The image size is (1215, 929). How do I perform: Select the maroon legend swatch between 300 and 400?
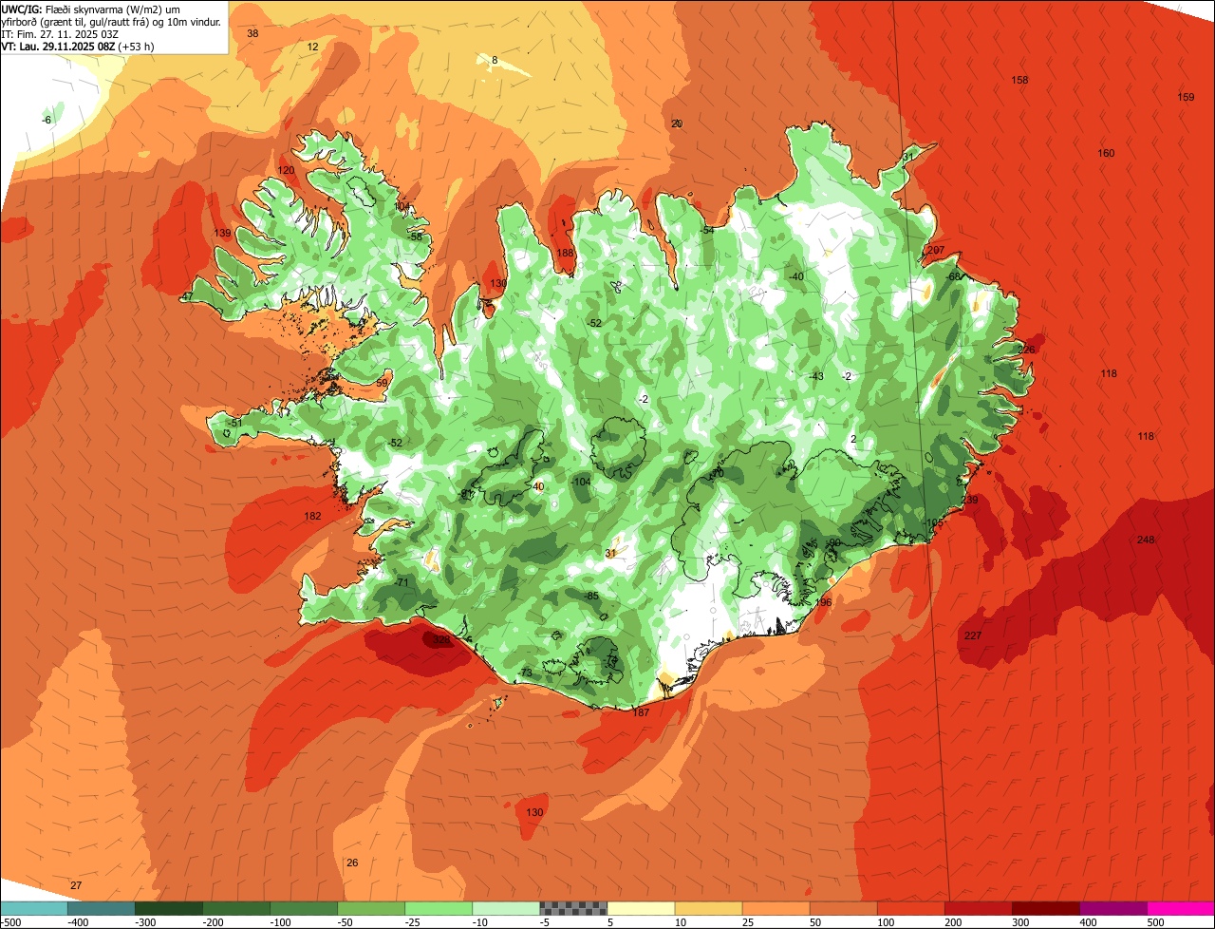[1046, 908]
